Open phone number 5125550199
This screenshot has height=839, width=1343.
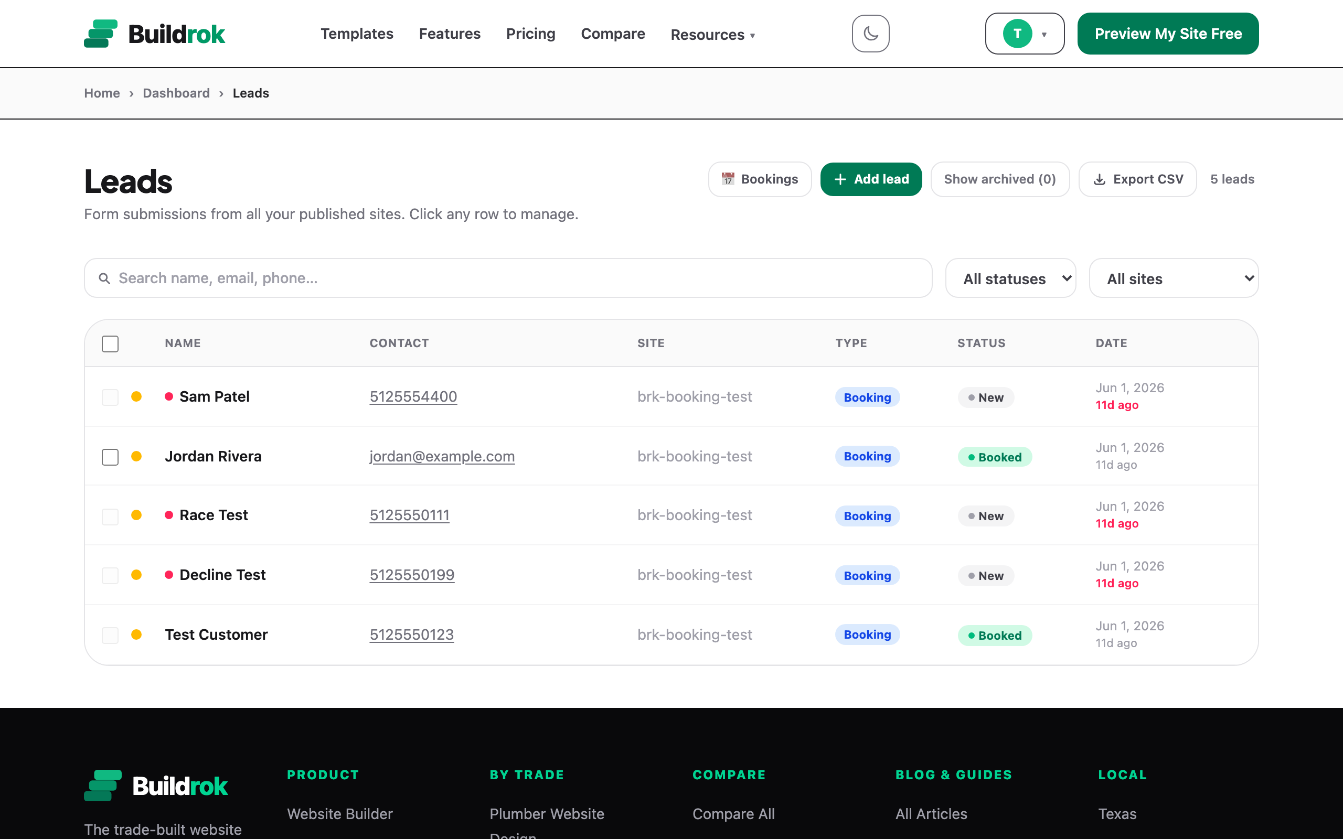pyautogui.click(x=412, y=575)
